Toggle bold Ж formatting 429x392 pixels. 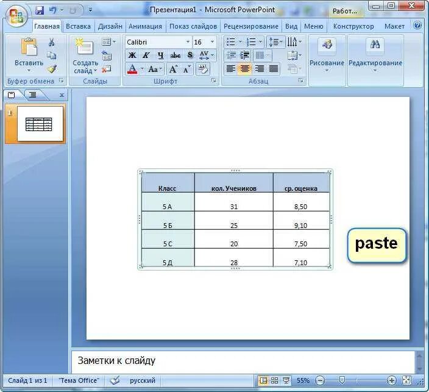(x=132, y=55)
